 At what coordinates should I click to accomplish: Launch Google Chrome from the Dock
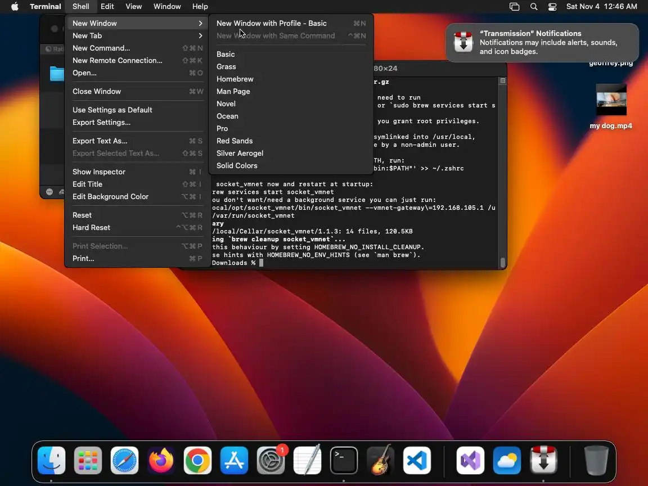click(x=197, y=460)
